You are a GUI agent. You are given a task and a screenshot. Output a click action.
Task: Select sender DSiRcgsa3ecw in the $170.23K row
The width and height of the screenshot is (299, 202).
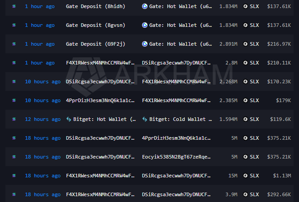click(x=100, y=82)
